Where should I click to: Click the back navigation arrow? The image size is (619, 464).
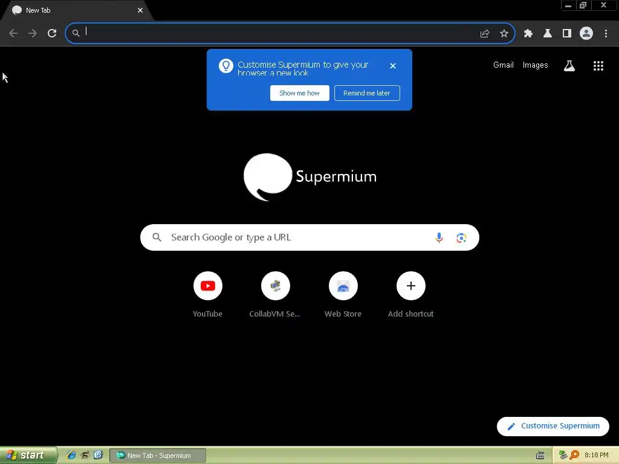[x=13, y=33]
